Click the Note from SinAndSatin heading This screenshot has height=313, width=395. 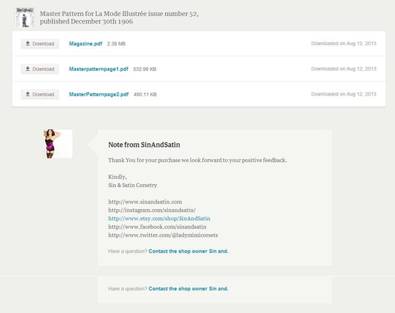point(144,145)
